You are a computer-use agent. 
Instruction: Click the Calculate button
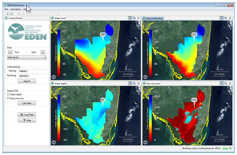(27, 103)
